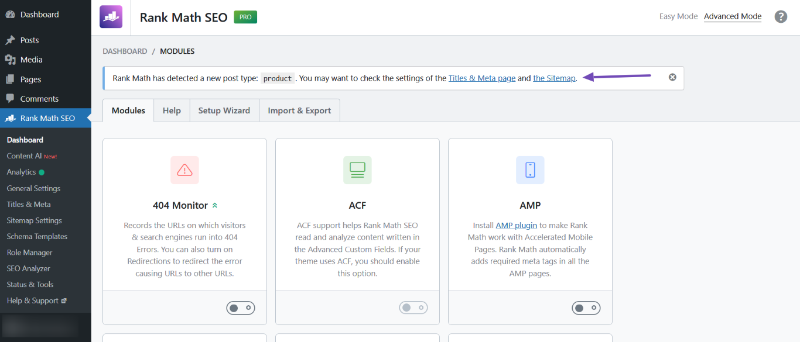Screen dimensions: 800x342
Task: Open Sitemap Settings submenu item
Action: click(x=34, y=220)
